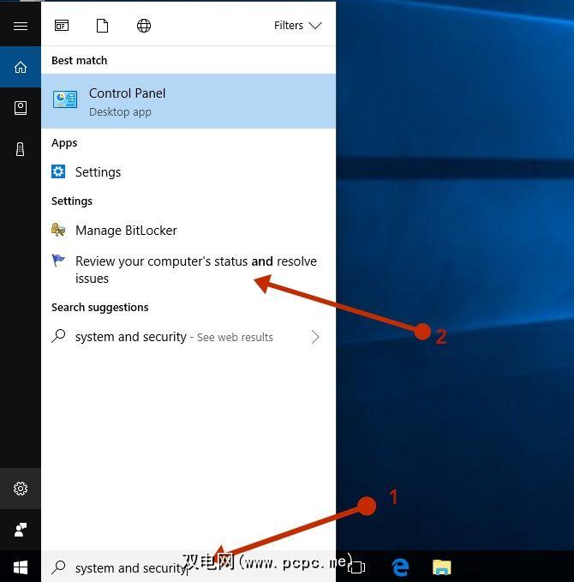Image resolution: width=574 pixels, height=582 pixels.
Task: Click the 'Apps' section heading
Action: point(64,143)
